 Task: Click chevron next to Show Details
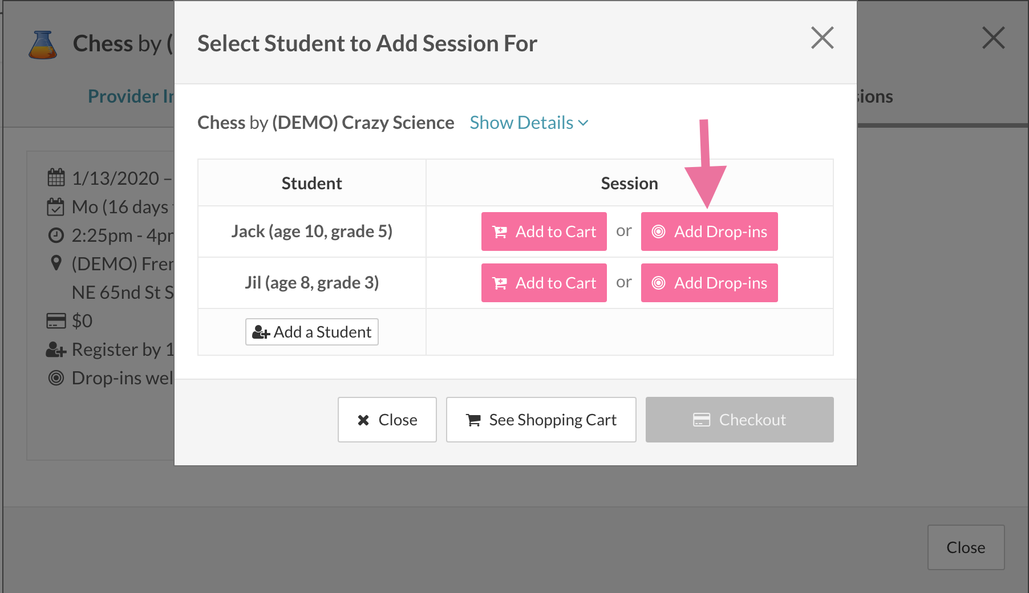[x=583, y=123]
